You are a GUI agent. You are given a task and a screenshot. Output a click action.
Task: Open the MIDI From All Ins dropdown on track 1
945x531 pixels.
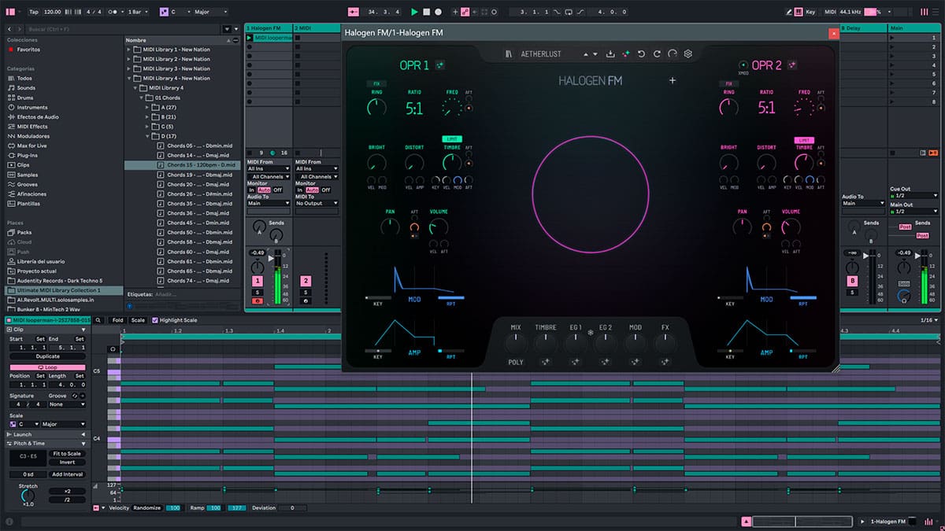269,168
